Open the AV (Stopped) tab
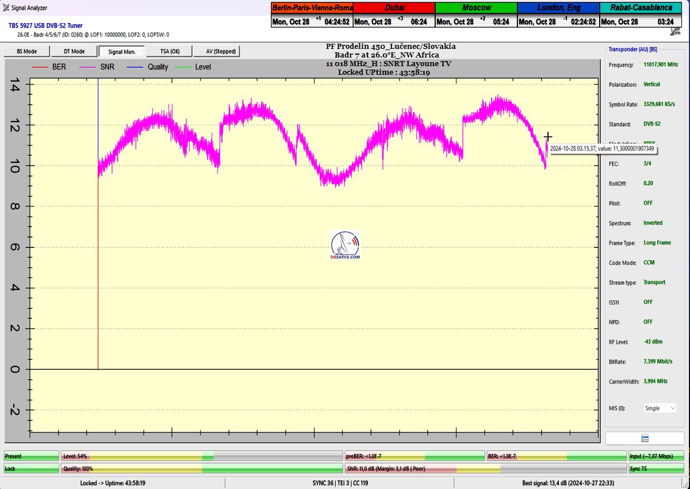The image size is (690, 489). 217,51
